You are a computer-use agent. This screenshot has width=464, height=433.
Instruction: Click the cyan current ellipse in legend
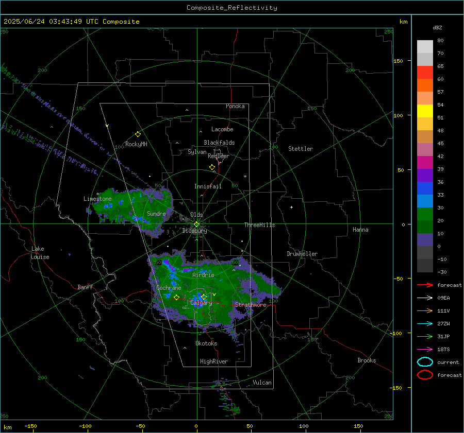coord(425,362)
